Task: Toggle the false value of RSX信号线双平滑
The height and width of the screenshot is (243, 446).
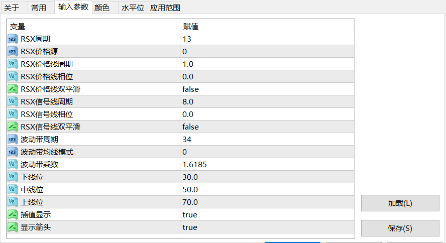Action: coord(267,127)
